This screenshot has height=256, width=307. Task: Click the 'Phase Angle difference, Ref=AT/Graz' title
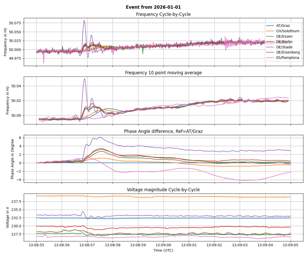[163, 131]
